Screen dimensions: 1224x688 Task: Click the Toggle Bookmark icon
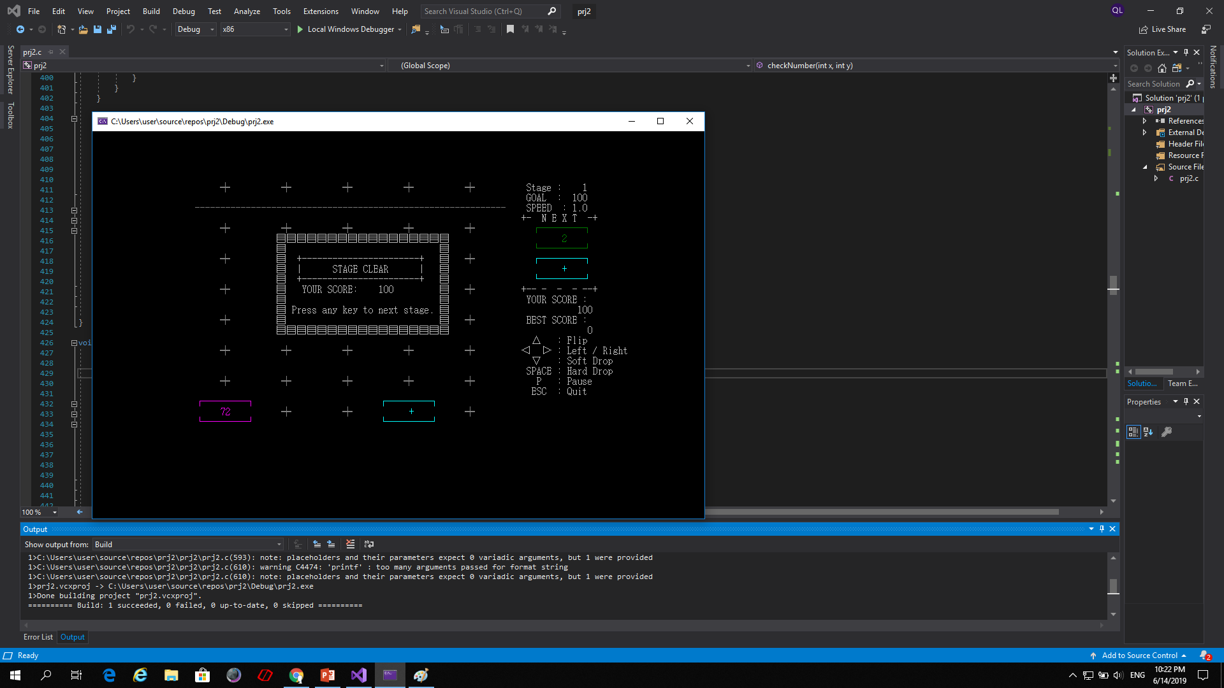click(x=510, y=29)
